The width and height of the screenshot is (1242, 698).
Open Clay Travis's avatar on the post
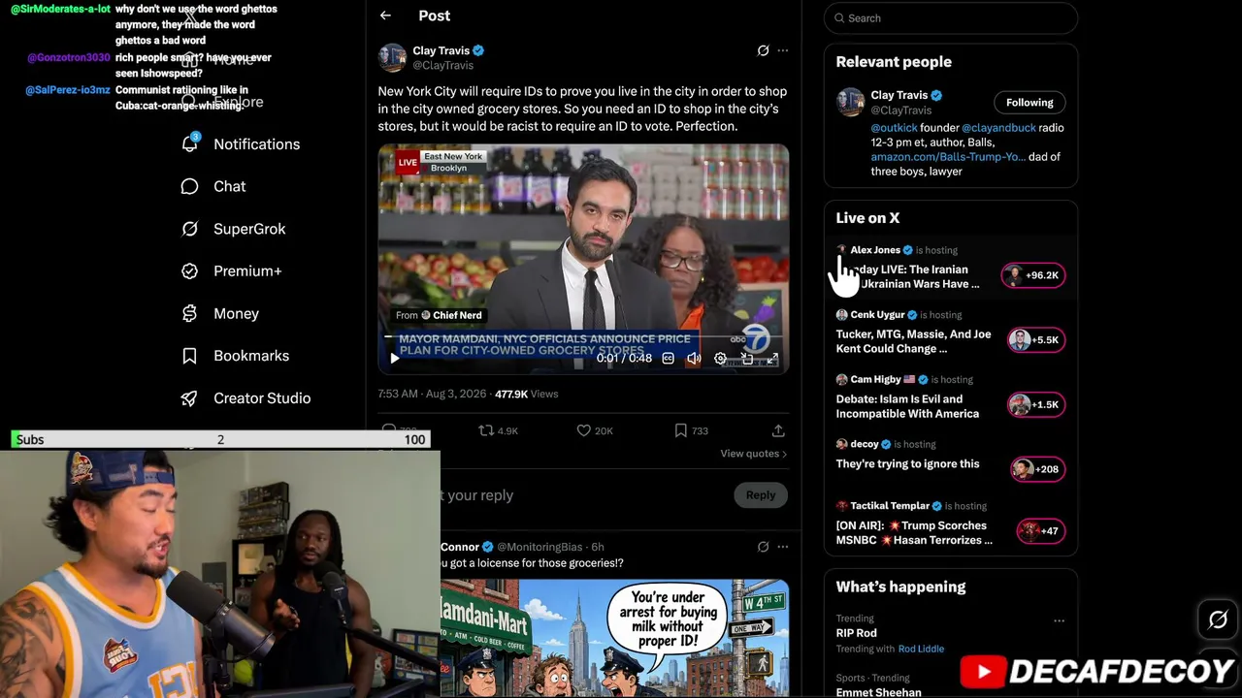392,57
